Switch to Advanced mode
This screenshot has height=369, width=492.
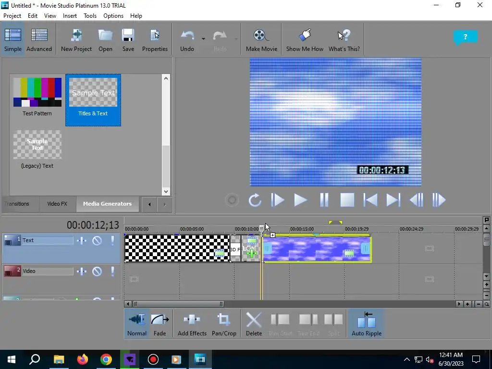point(39,39)
